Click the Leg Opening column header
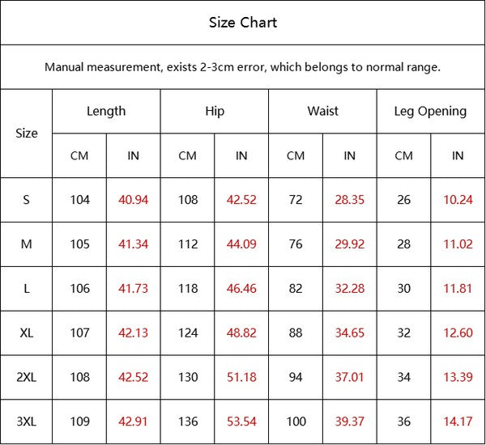This screenshot has width=486, height=445. coord(430,111)
